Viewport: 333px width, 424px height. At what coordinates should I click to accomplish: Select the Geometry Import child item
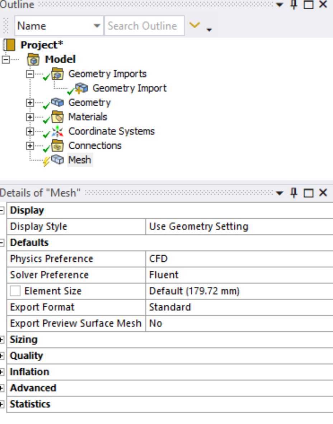(x=130, y=88)
